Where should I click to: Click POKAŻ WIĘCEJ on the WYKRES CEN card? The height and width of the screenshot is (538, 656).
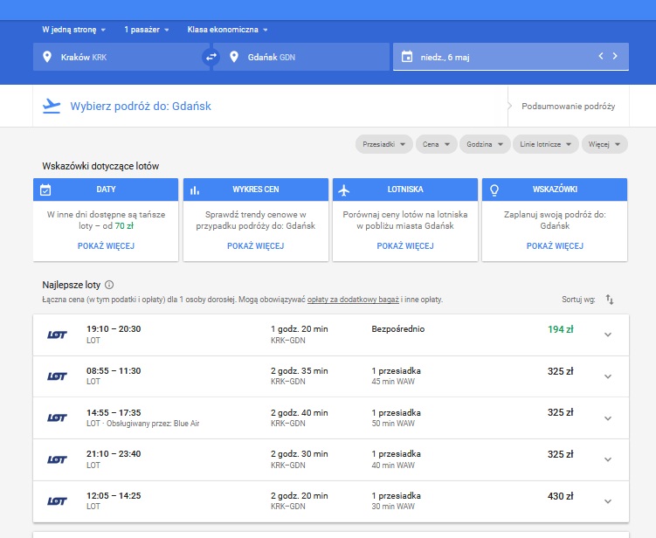256,246
